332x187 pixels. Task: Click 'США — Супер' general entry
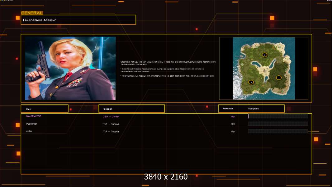111,117
